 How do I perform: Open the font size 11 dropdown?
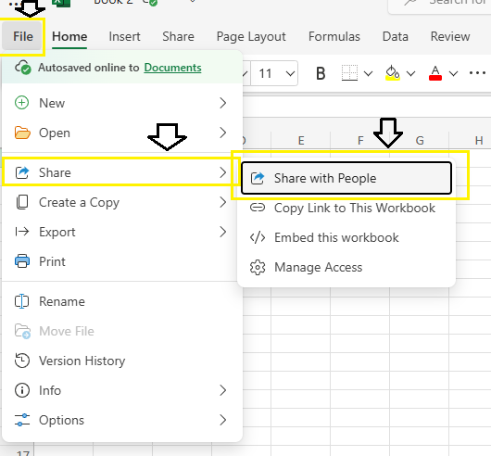[290, 74]
